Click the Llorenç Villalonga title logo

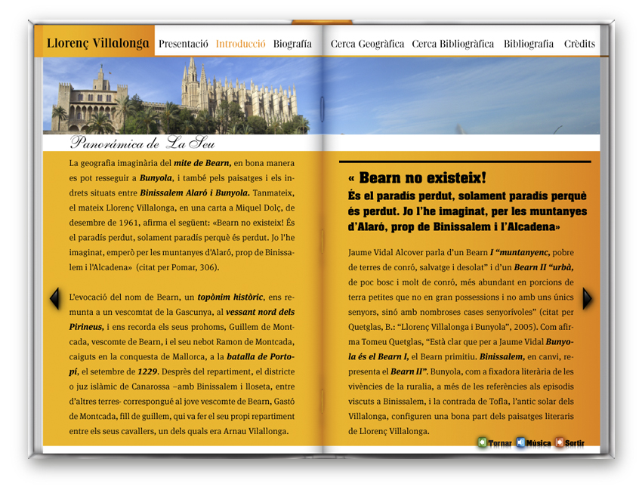(98, 42)
